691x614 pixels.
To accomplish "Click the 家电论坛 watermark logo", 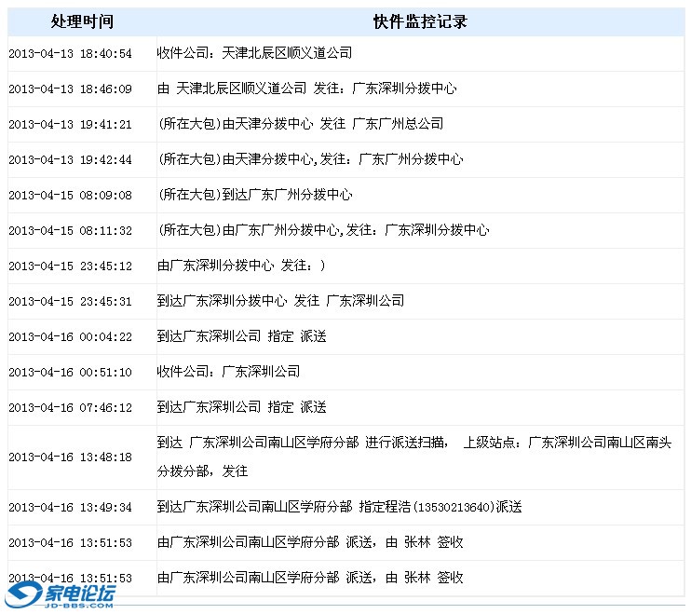I will 62,595.
